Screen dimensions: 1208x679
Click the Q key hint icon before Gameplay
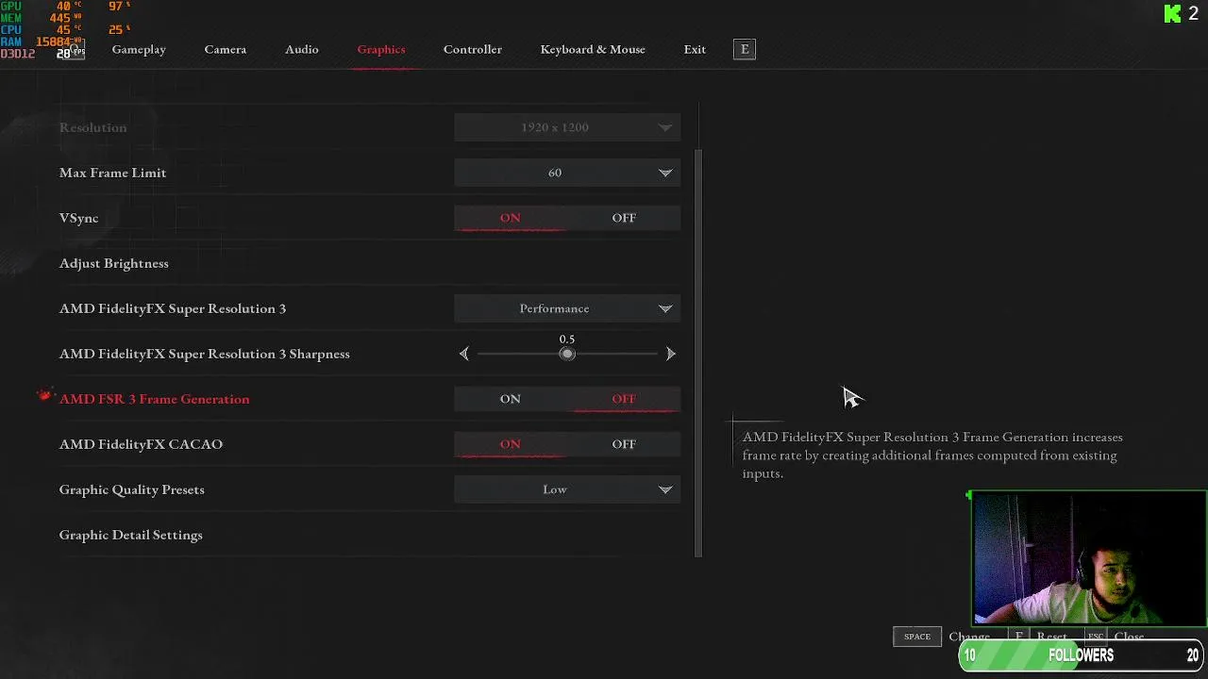point(75,49)
